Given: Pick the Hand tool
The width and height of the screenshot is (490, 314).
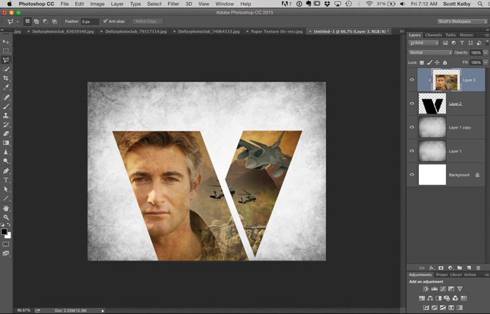Looking at the screenshot, I should (x=7, y=208).
